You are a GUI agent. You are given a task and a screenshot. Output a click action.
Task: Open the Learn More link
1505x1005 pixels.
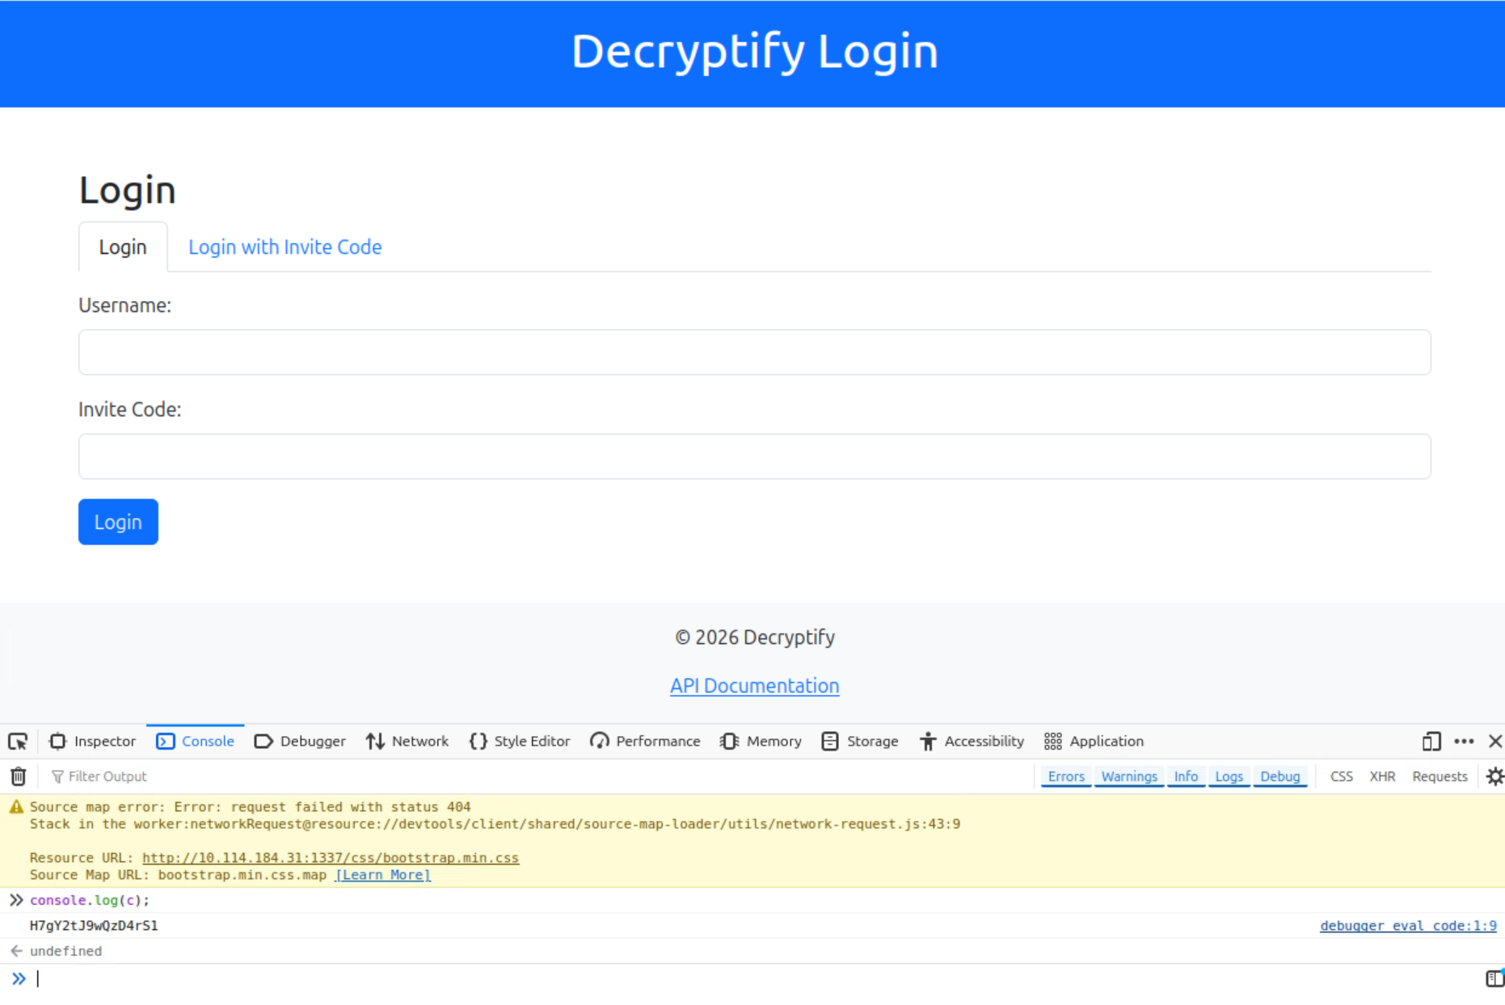(x=383, y=875)
